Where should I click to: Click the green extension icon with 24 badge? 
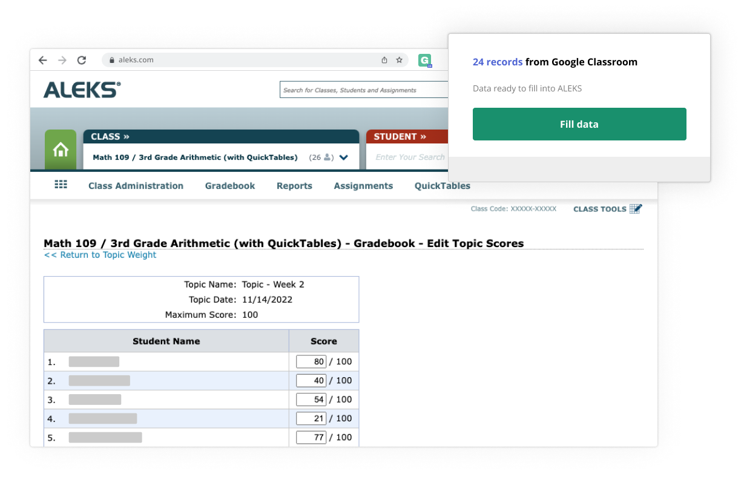click(424, 61)
